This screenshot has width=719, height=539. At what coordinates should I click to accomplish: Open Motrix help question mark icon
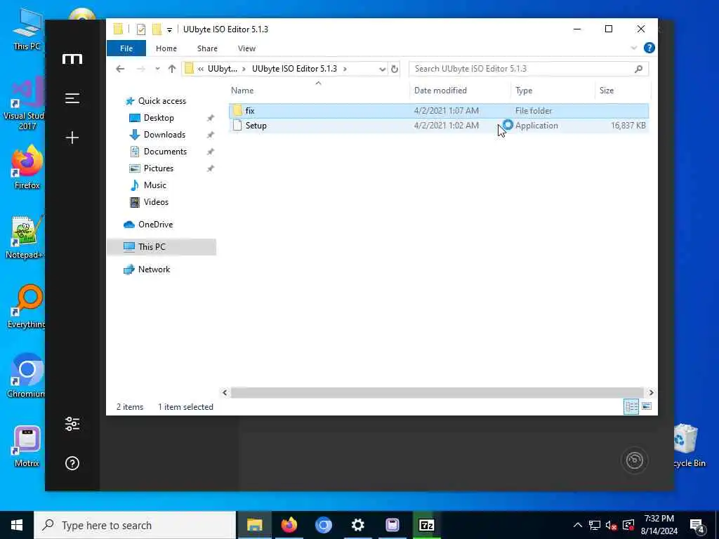click(72, 463)
